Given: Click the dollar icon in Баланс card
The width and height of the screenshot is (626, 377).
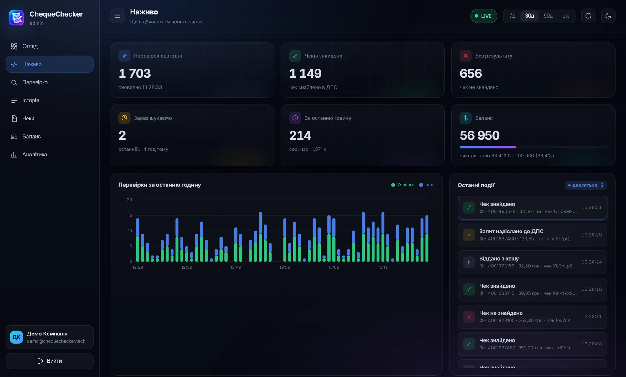Looking at the screenshot, I should tap(465, 118).
